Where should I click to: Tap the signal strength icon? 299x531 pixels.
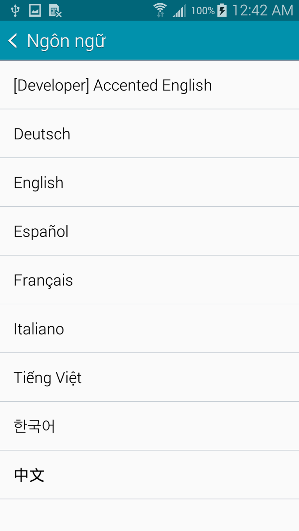pos(179,11)
